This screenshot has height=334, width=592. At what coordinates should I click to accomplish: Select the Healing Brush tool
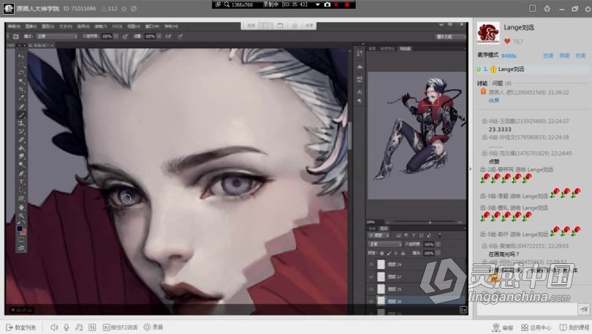pyautogui.click(x=21, y=107)
